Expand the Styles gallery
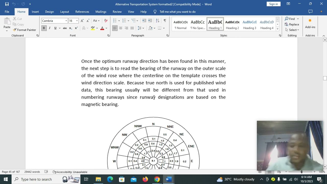The image size is (327, 184). click(278, 29)
